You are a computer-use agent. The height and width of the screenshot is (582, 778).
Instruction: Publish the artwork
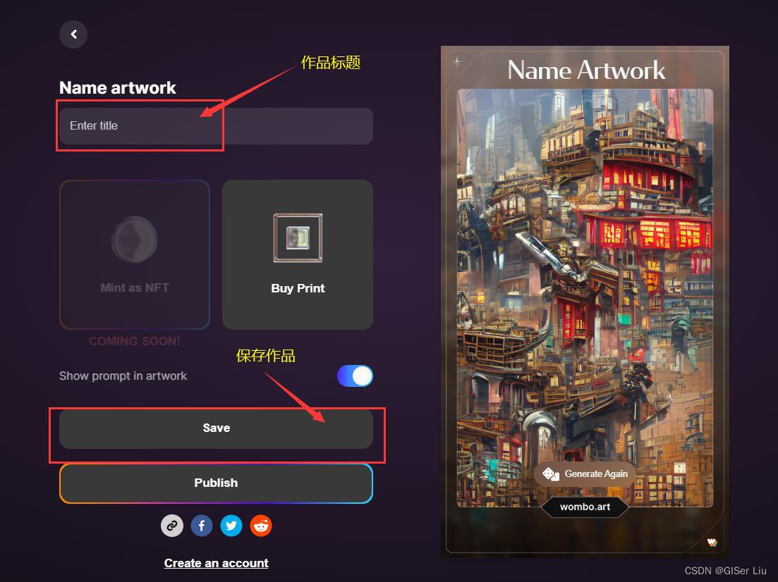tap(216, 483)
